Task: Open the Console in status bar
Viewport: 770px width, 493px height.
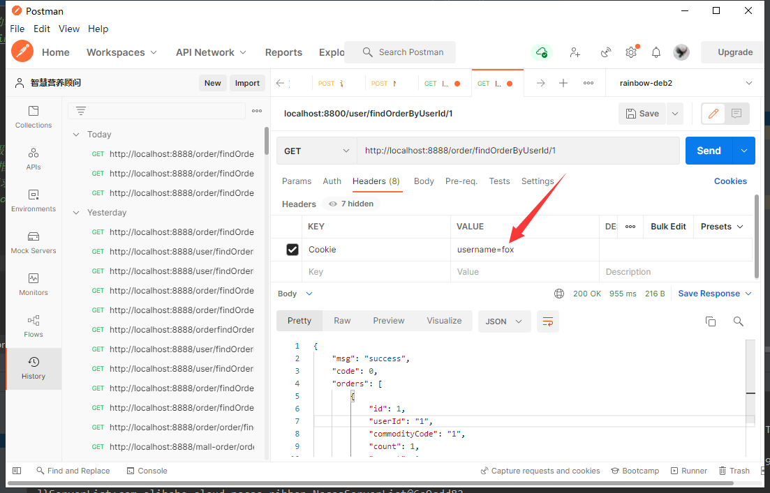Action: 147,471
